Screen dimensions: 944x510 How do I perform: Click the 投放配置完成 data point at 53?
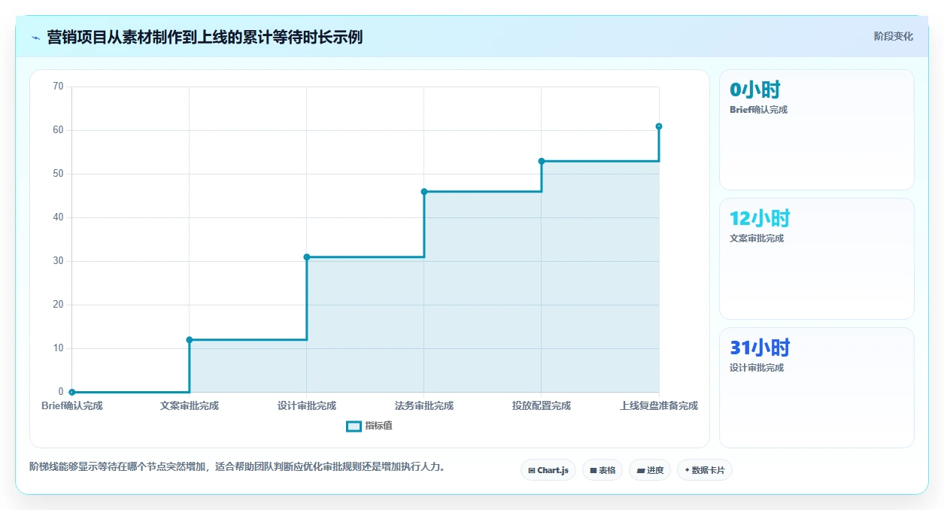pyautogui.click(x=542, y=161)
